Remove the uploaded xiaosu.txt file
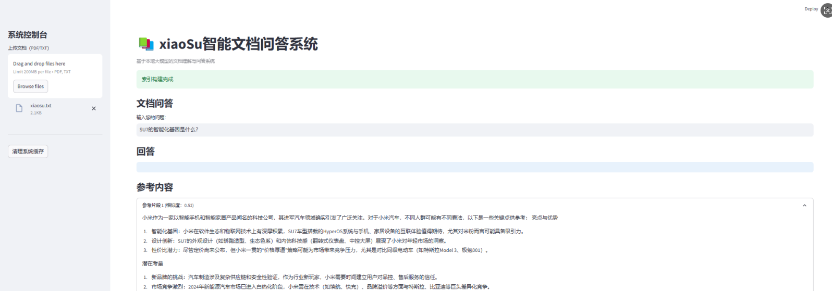Image resolution: width=832 pixels, height=291 pixels. (94, 109)
